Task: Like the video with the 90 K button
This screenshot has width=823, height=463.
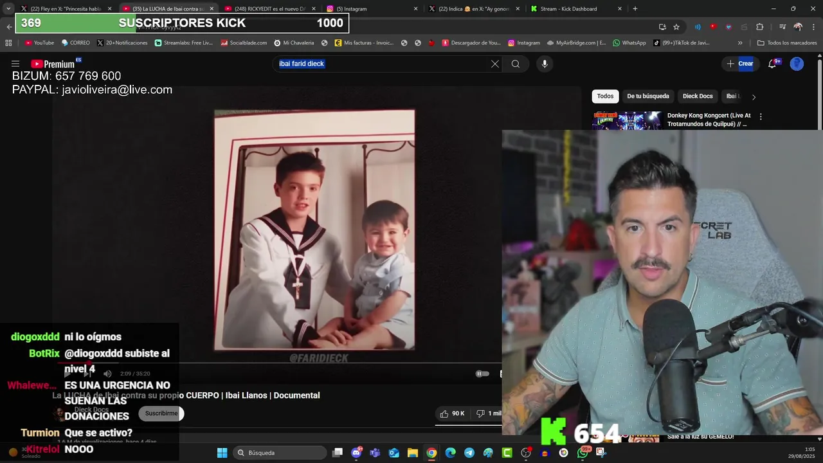Action: coord(452,413)
